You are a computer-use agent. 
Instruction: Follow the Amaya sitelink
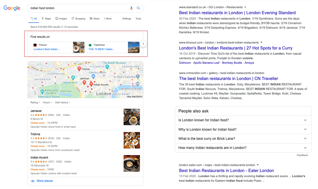[249, 63]
